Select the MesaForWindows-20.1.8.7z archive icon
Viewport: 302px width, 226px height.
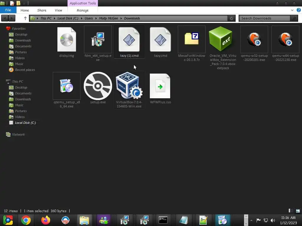(192, 39)
